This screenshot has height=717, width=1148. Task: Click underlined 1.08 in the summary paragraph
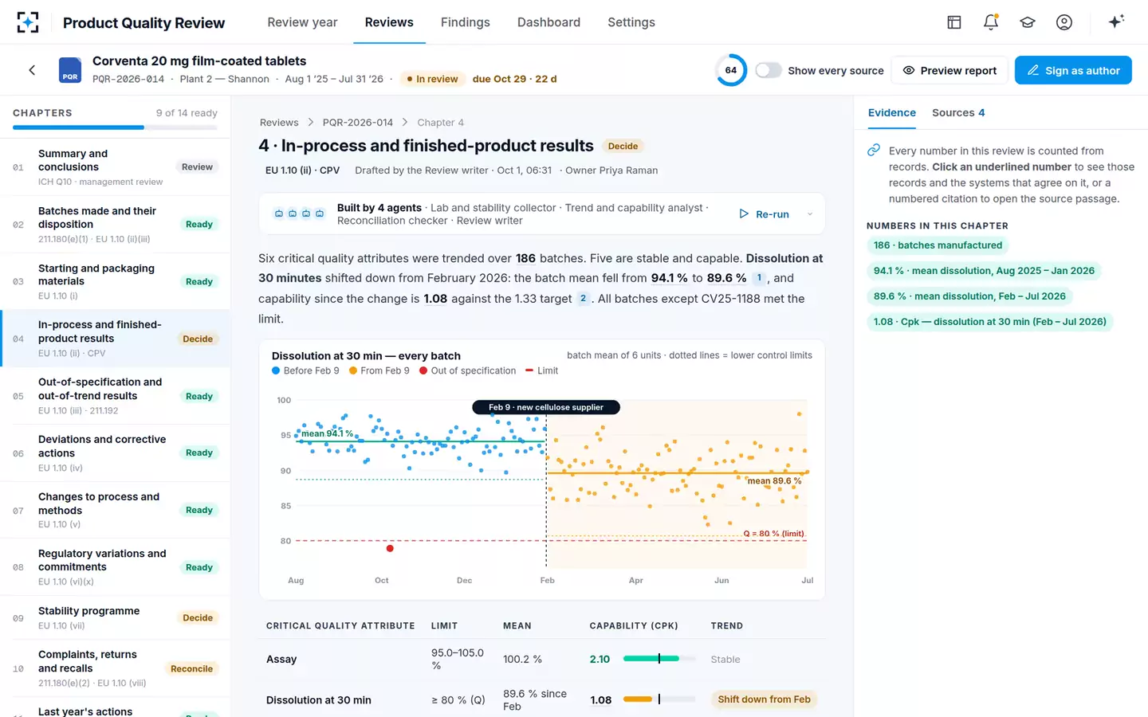(435, 299)
